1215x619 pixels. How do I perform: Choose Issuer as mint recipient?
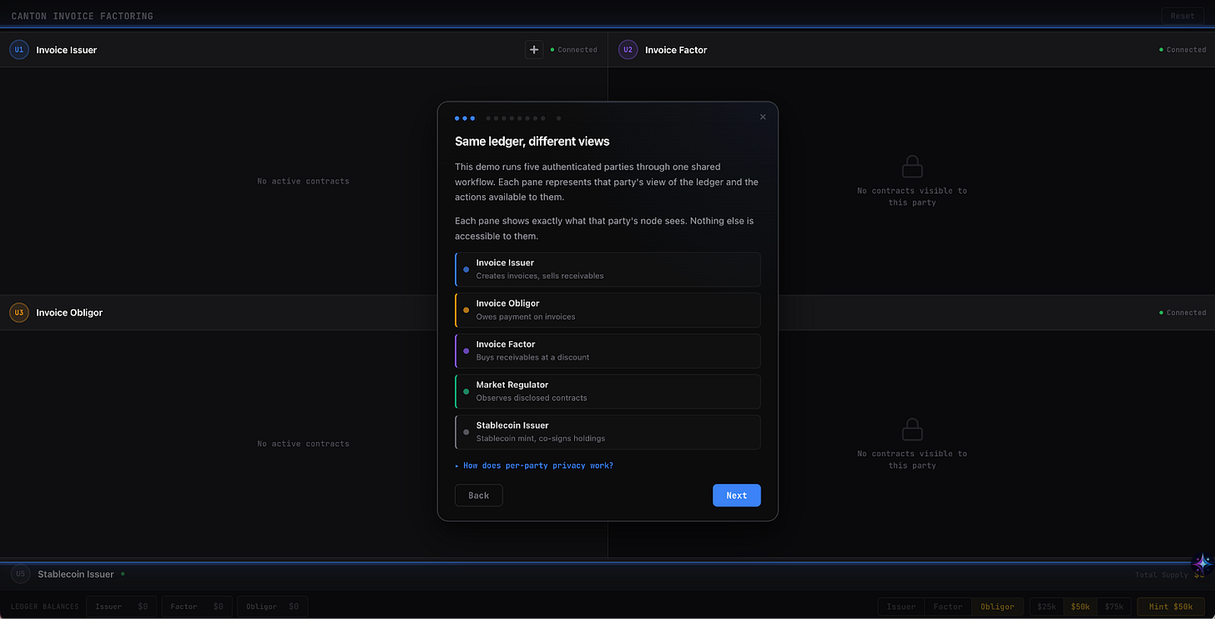coord(901,606)
